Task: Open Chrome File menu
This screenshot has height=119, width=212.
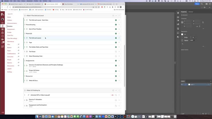Action: pyautogui.click(x=11, y=1)
